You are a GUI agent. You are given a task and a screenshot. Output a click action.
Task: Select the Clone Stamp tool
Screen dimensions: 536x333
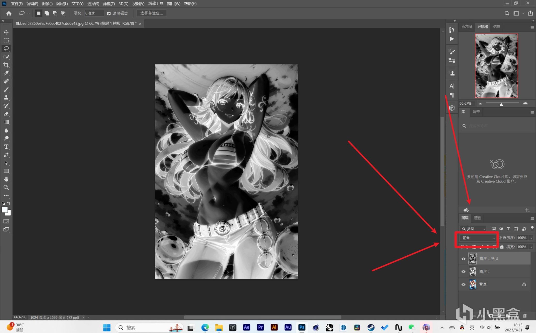pyautogui.click(x=6, y=98)
